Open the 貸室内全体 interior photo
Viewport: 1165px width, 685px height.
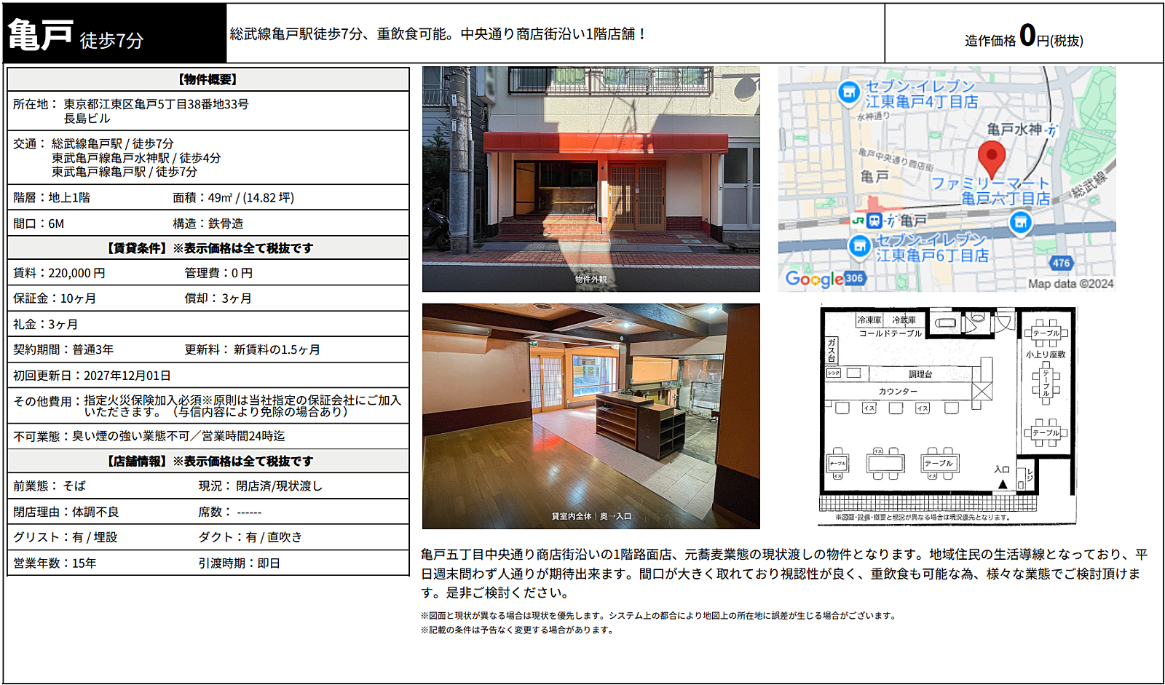coord(591,416)
